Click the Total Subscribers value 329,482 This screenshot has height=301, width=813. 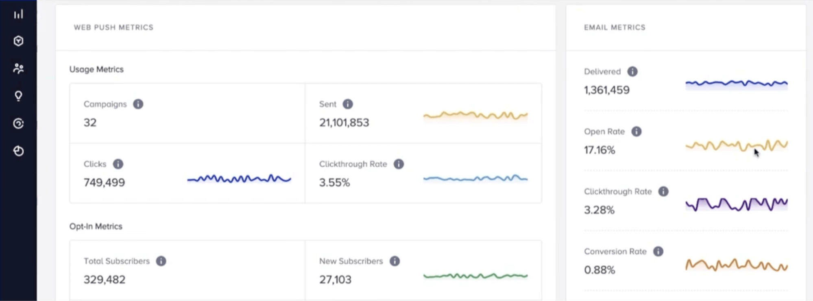[x=105, y=279]
